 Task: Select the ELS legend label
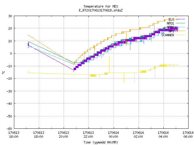coord(171,19)
